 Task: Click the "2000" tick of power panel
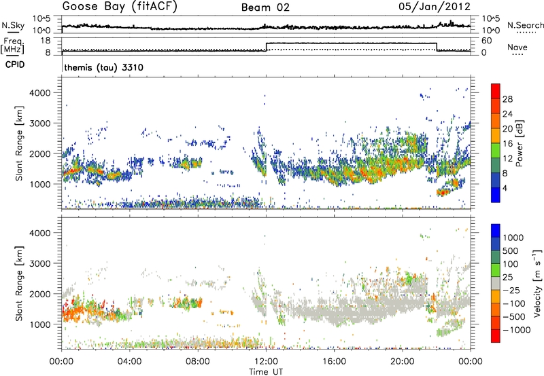tap(39, 153)
